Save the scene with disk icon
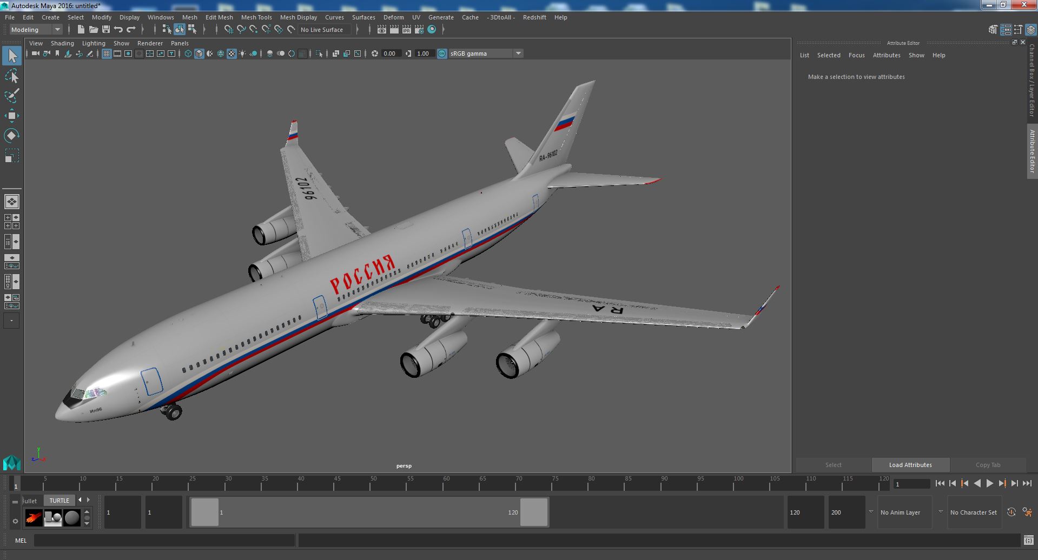The width and height of the screenshot is (1038, 560). click(x=106, y=29)
